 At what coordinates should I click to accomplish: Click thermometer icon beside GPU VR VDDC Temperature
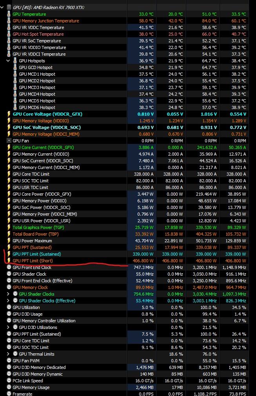[x=9, y=27]
